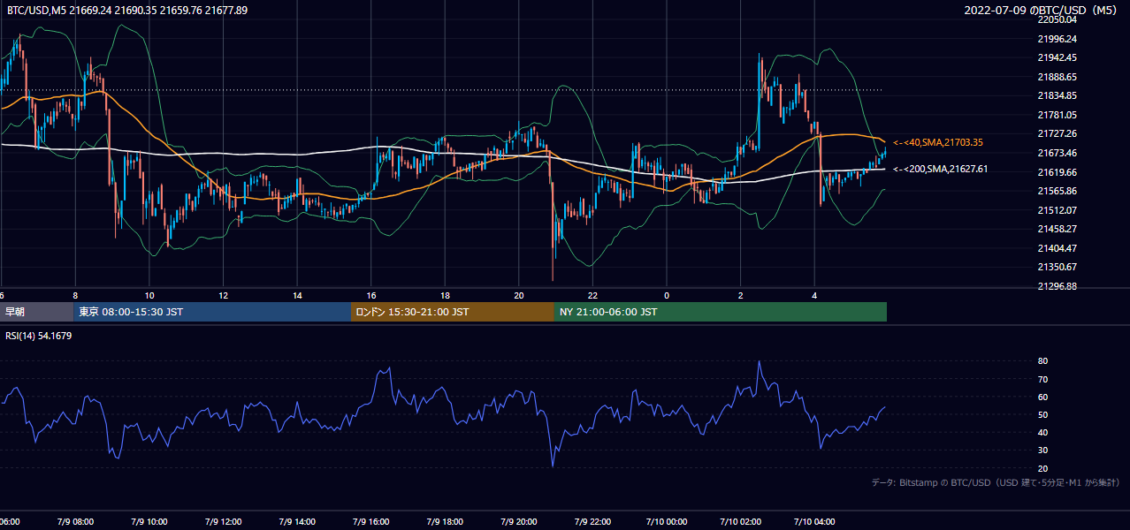This screenshot has height=530, width=1130.
Task: Click price axis value 21942.45
Action: click(1057, 57)
